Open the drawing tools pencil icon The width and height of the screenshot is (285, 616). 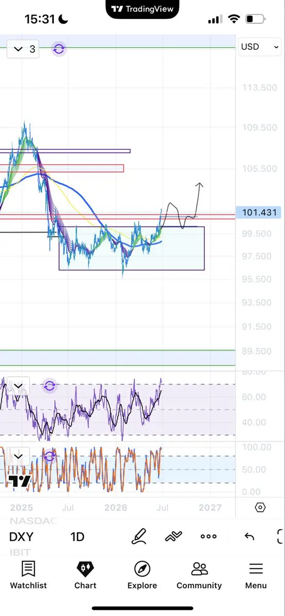tap(139, 536)
